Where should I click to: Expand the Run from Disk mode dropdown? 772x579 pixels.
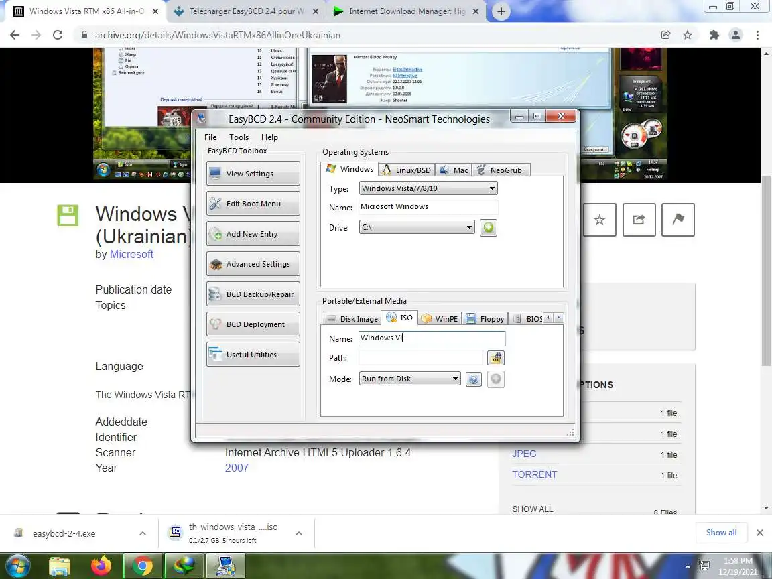409,379
